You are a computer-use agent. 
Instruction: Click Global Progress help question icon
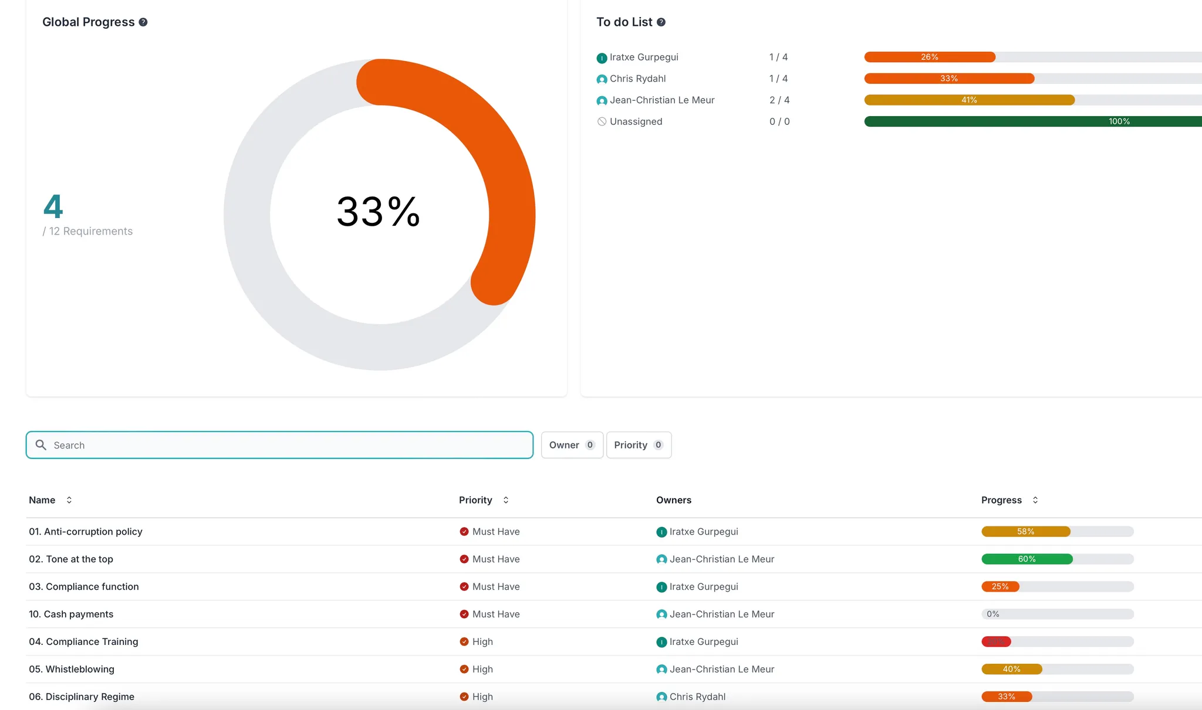pos(143,22)
